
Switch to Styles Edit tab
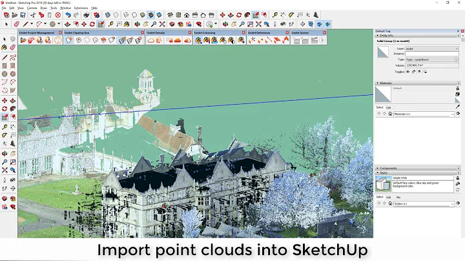389,197
